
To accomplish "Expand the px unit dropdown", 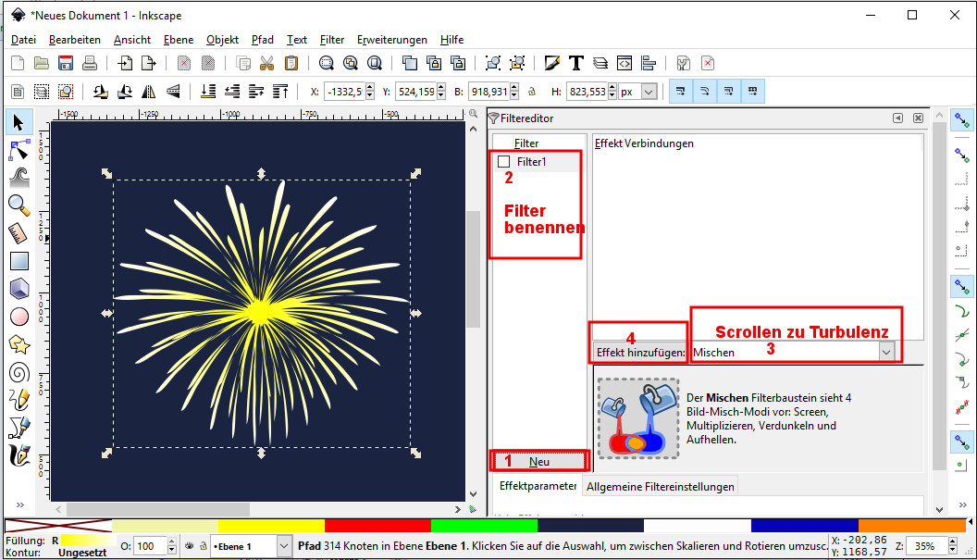I will pyautogui.click(x=649, y=92).
